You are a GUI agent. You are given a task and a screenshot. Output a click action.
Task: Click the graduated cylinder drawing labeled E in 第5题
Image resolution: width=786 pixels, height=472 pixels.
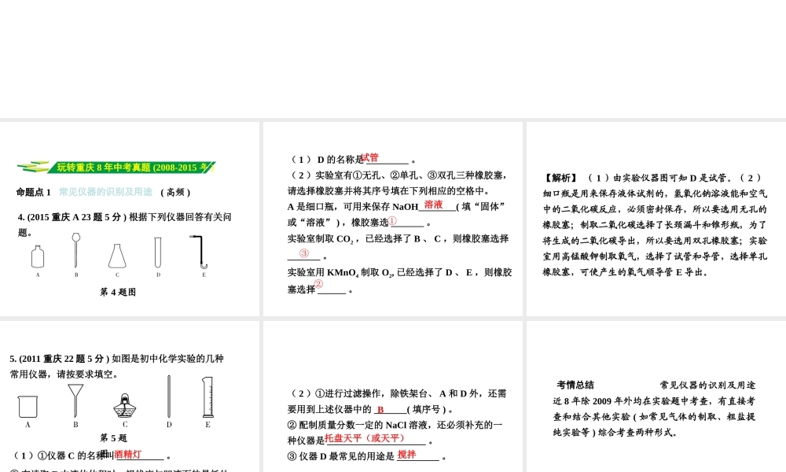(x=208, y=396)
